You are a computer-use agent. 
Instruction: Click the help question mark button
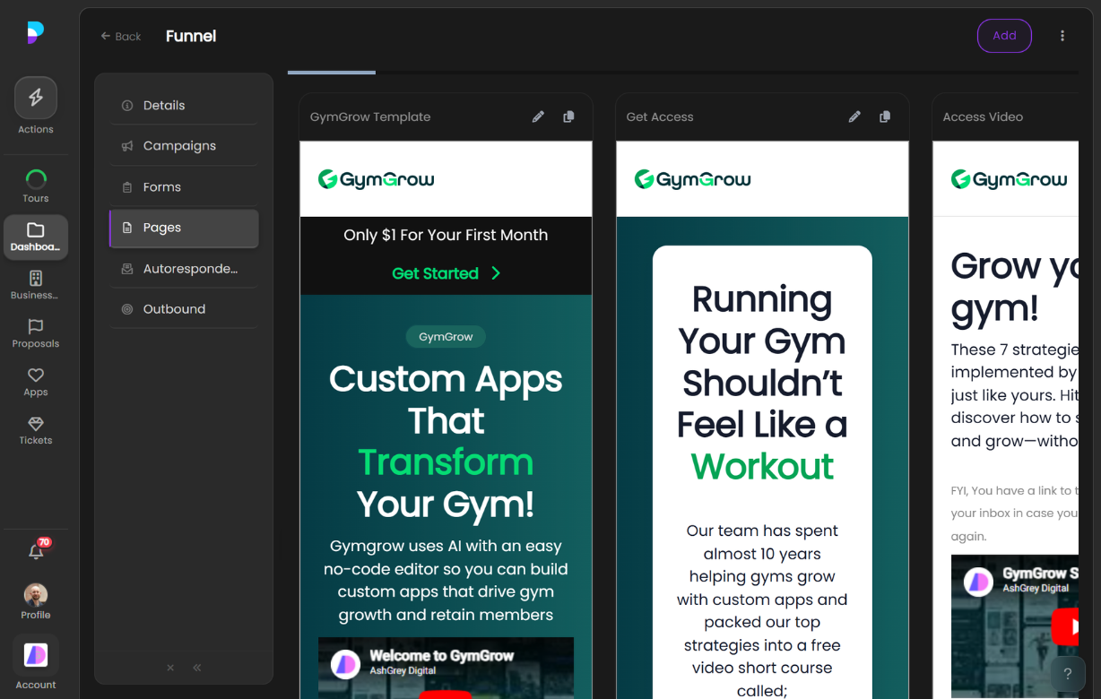pyautogui.click(x=1067, y=675)
